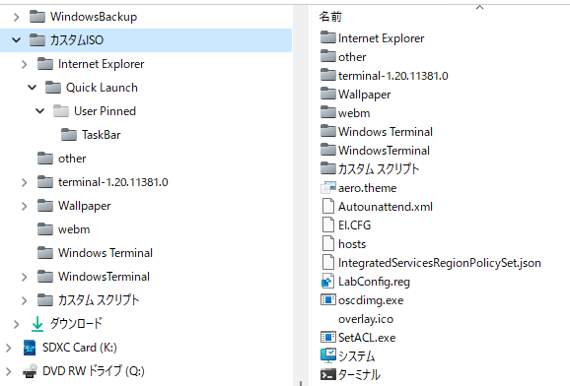
Task: Collapse the User Pinned folder
Action: tap(40, 111)
